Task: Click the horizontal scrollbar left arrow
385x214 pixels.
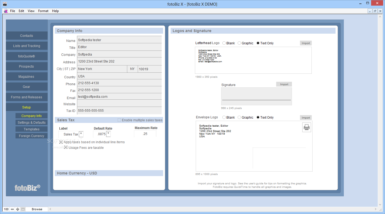Action: click(50, 209)
